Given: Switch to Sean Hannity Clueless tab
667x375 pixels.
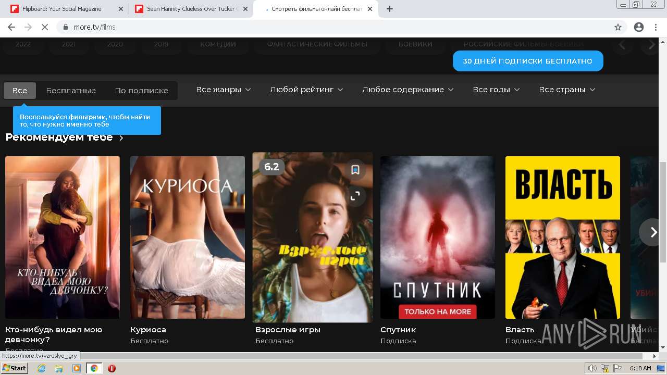Looking at the screenshot, I should 190,9.
